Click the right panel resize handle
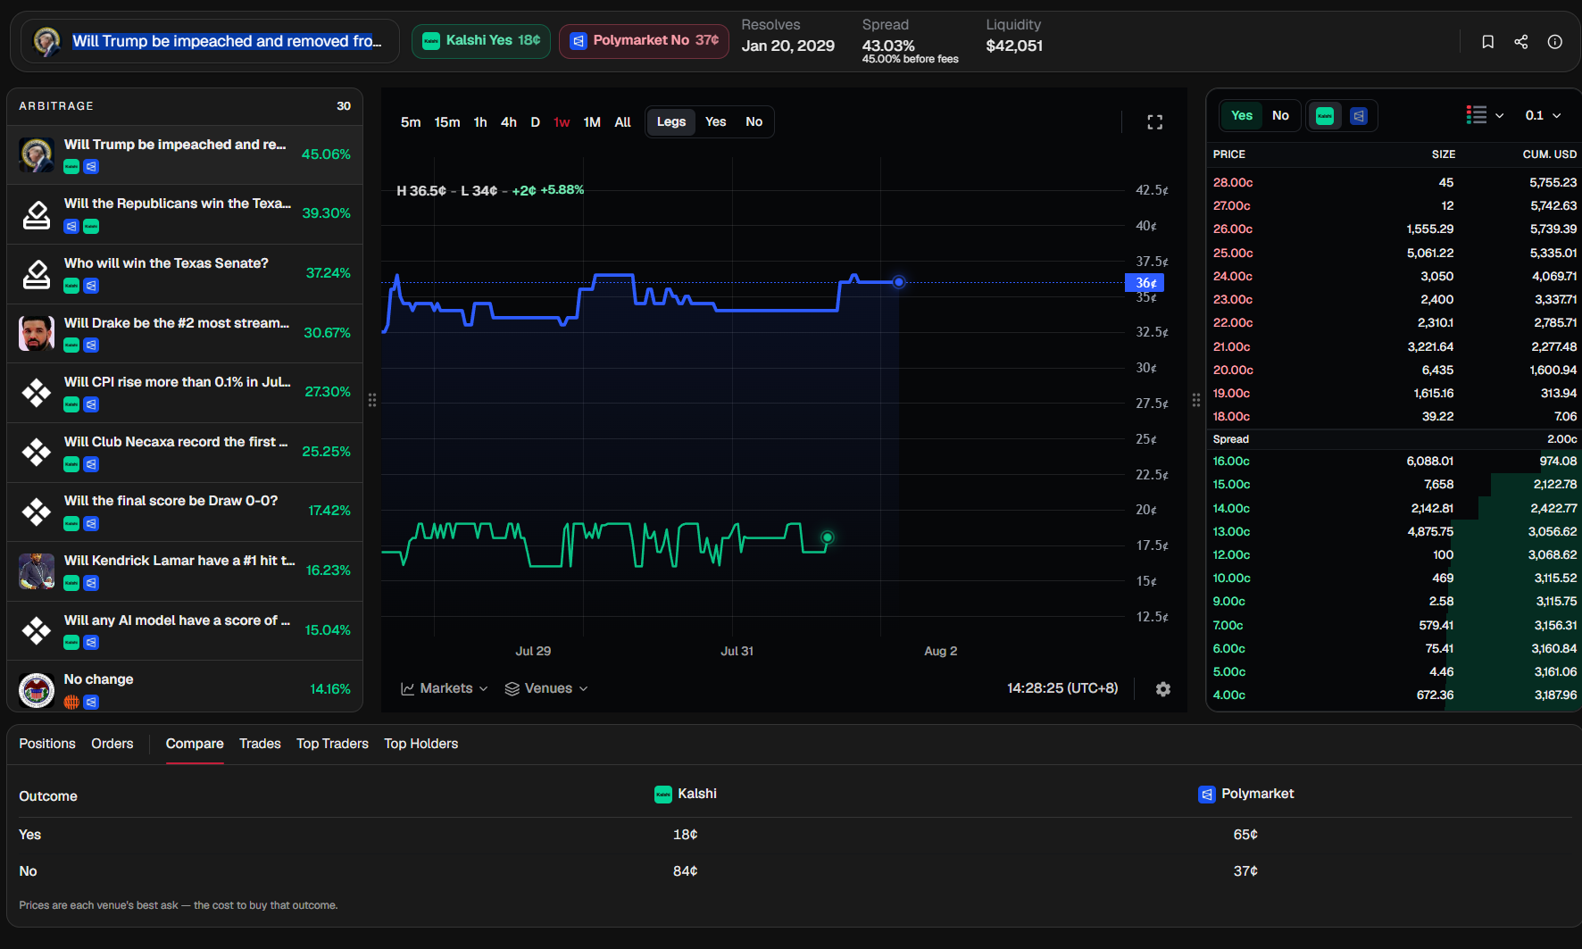 click(x=1196, y=400)
